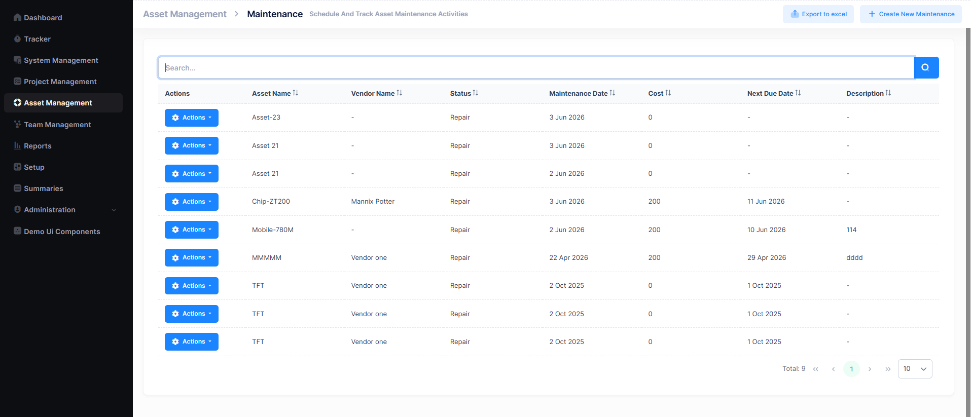Sort by Cost column arrows
Image resolution: width=971 pixels, height=417 pixels.
coord(668,93)
